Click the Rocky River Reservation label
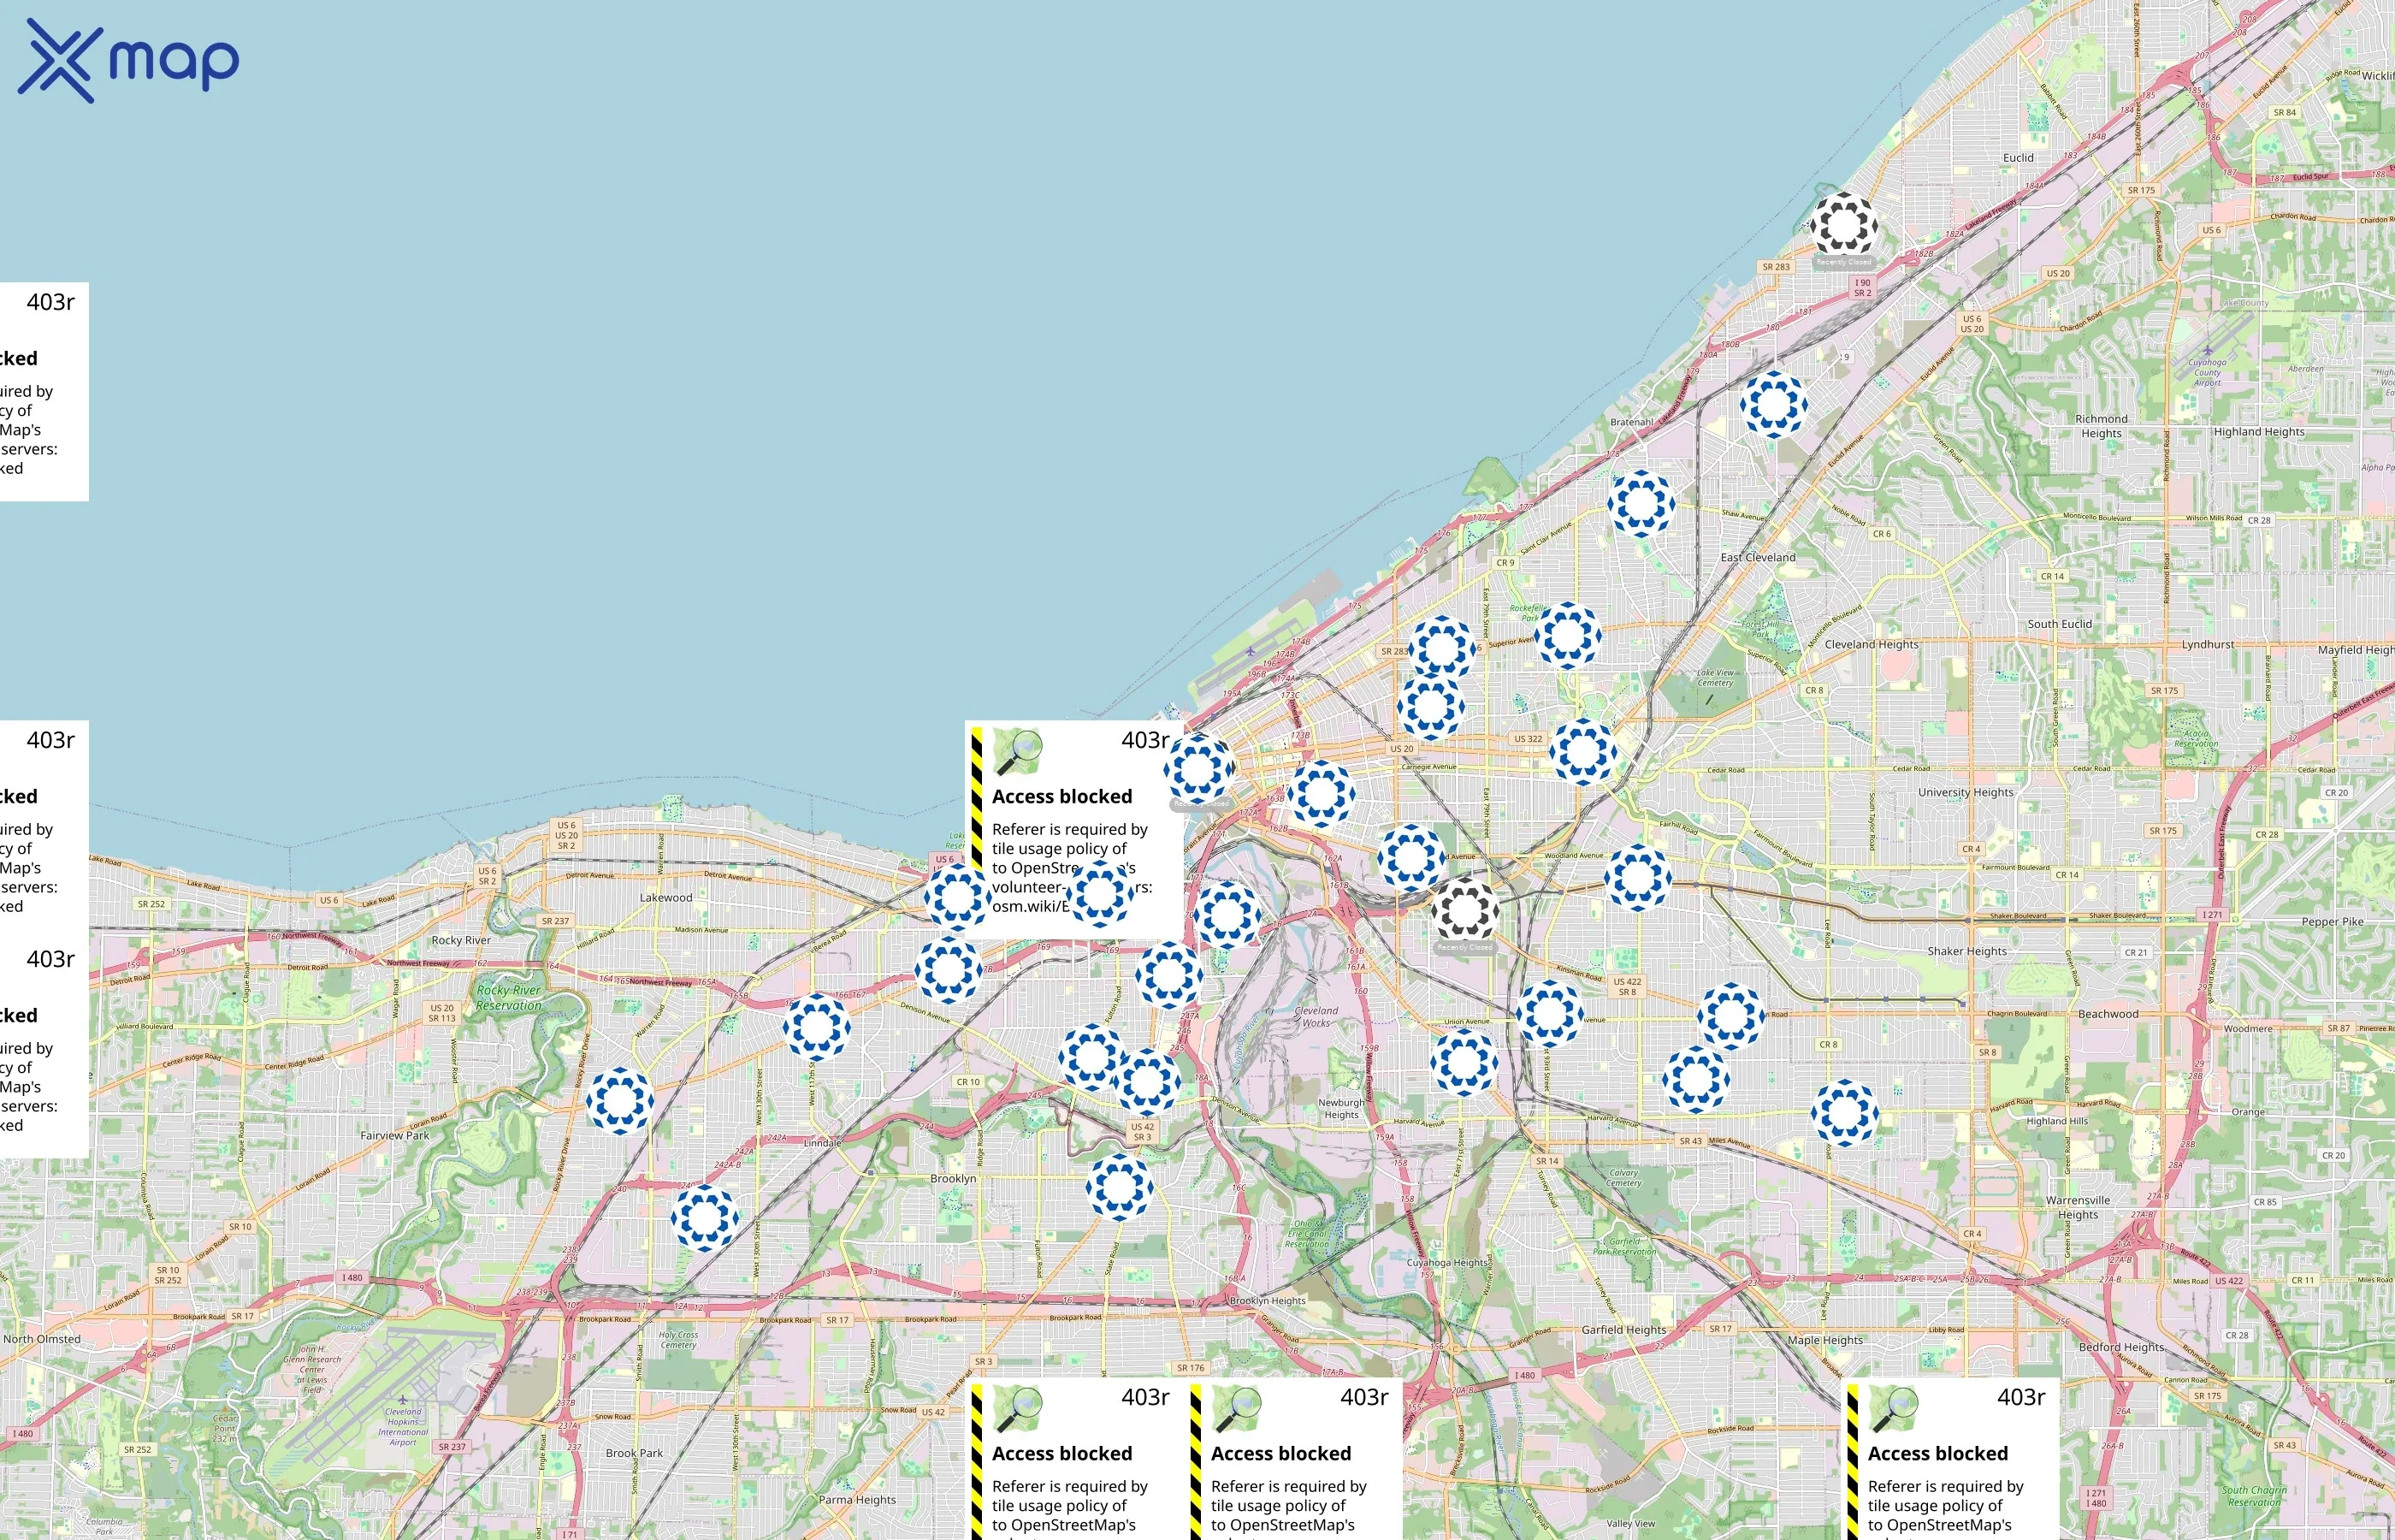Image resolution: width=2395 pixels, height=1540 pixels. (x=509, y=997)
